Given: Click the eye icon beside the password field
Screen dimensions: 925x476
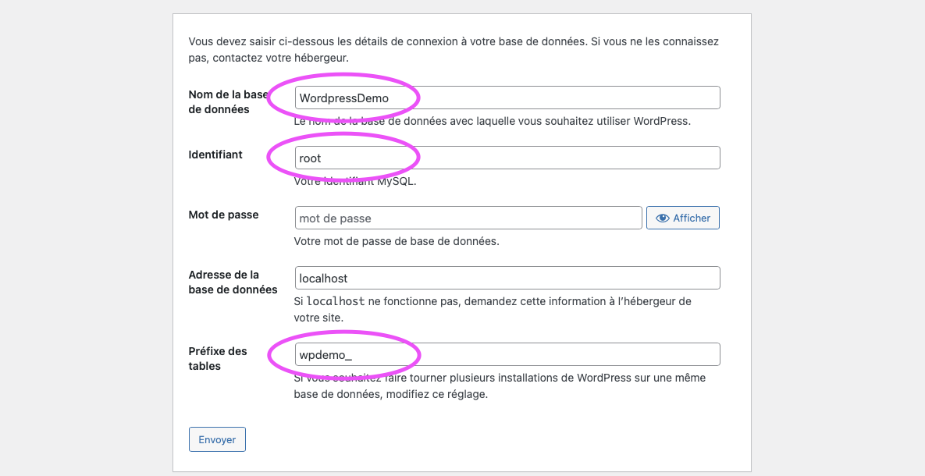Looking at the screenshot, I should pyautogui.click(x=663, y=218).
